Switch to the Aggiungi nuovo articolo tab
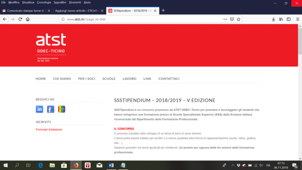Screen dimensions: 302x170 pyautogui.click(x=79, y=11)
